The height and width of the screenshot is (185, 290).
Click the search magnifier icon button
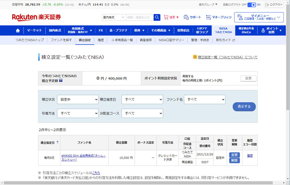[x=157, y=17]
